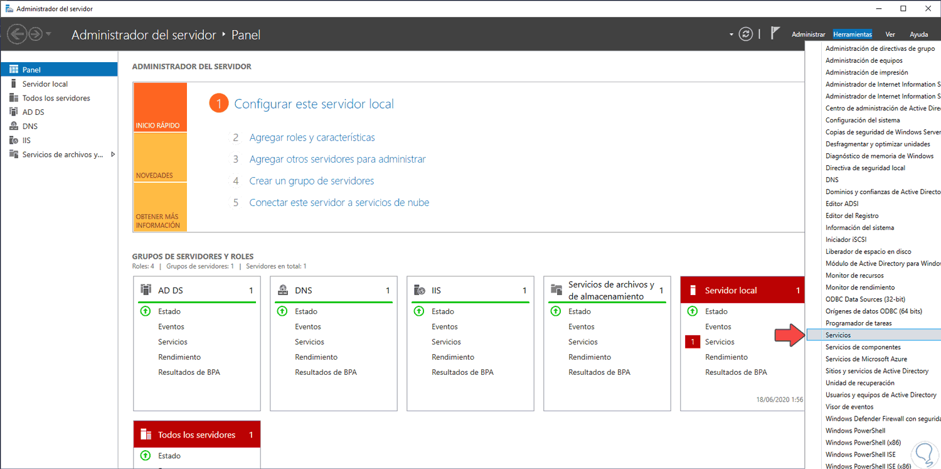The image size is (941, 469).
Task: Open Servidor local from the sidebar icon
Action: click(14, 84)
